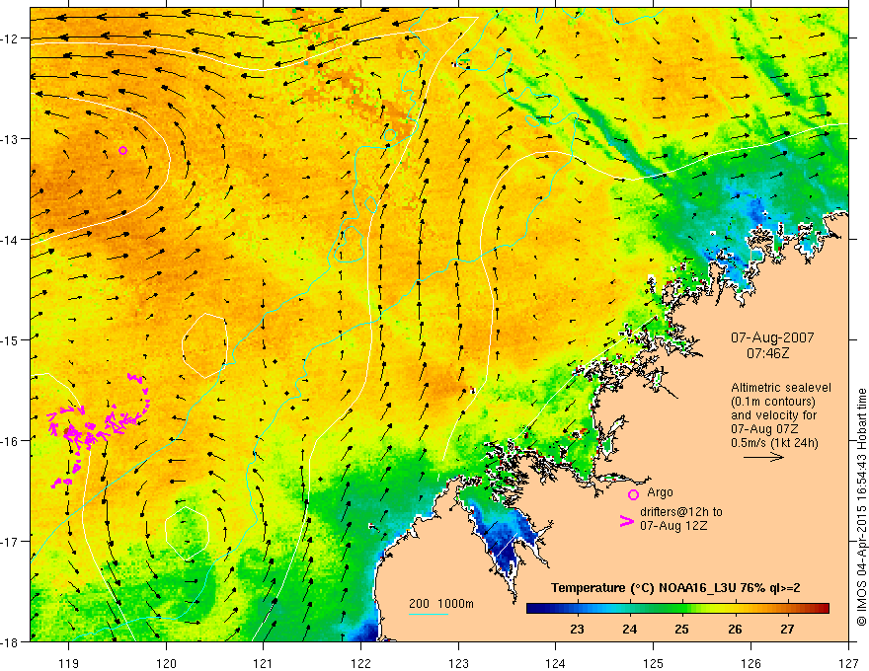Click latitude axis label -12
The height and width of the screenshot is (671, 869).
pyautogui.click(x=11, y=38)
